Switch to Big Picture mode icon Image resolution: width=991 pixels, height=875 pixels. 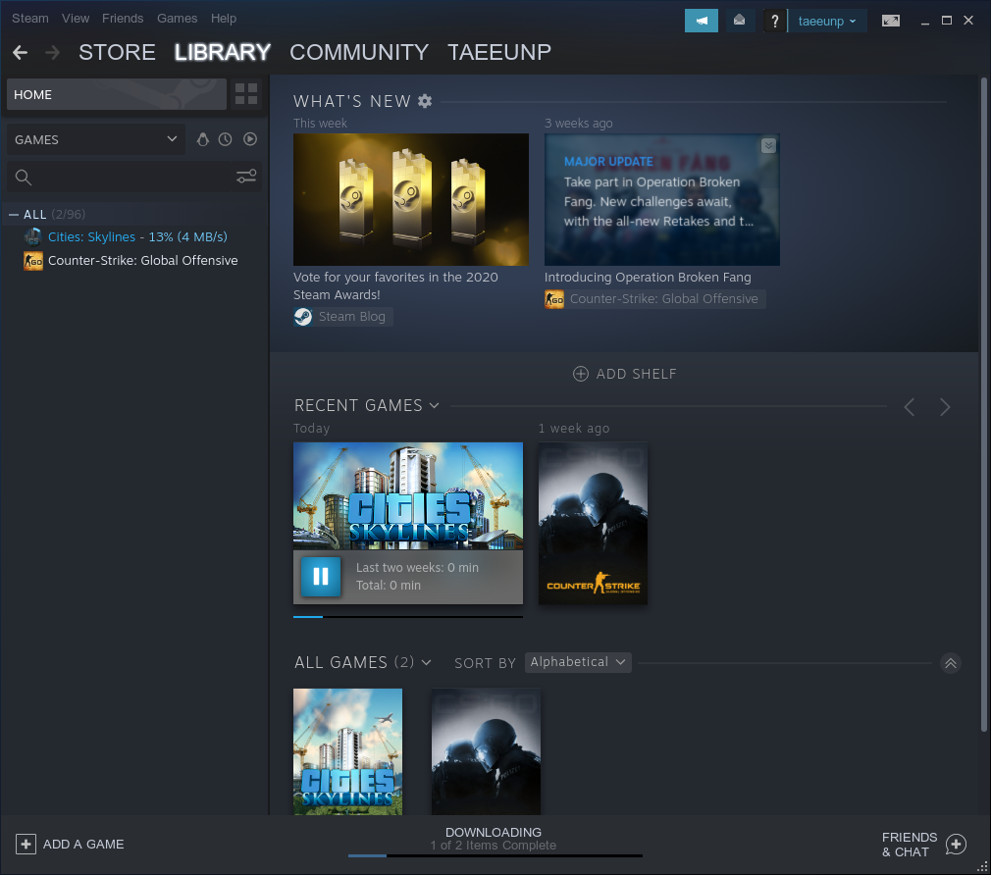[891, 21]
